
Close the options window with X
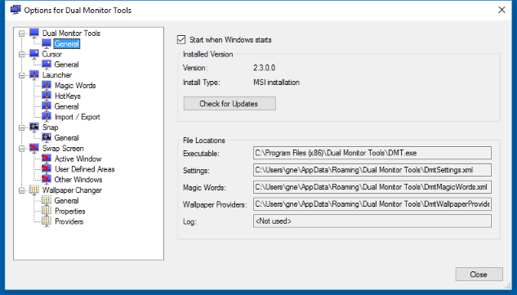pyautogui.click(x=501, y=10)
